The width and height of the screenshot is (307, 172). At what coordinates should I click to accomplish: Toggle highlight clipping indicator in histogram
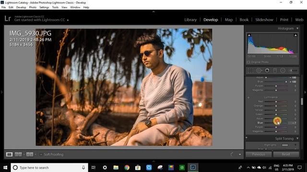[295, 35]
